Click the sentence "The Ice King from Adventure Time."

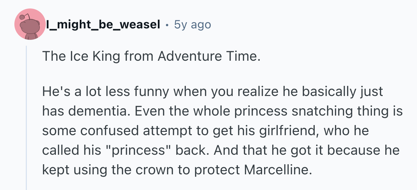coord(151,56)
